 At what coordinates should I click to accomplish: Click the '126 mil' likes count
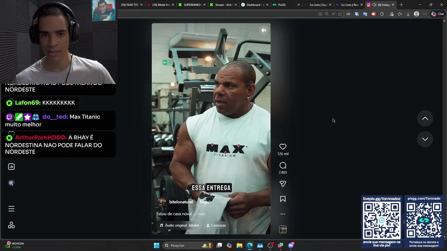pyautogui.click(x=283, y=154)
